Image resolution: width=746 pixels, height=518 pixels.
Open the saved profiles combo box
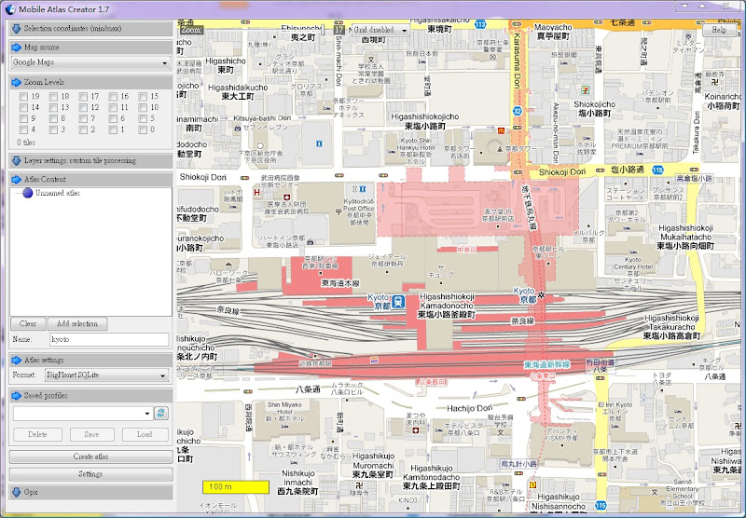[x=82, y=414]
